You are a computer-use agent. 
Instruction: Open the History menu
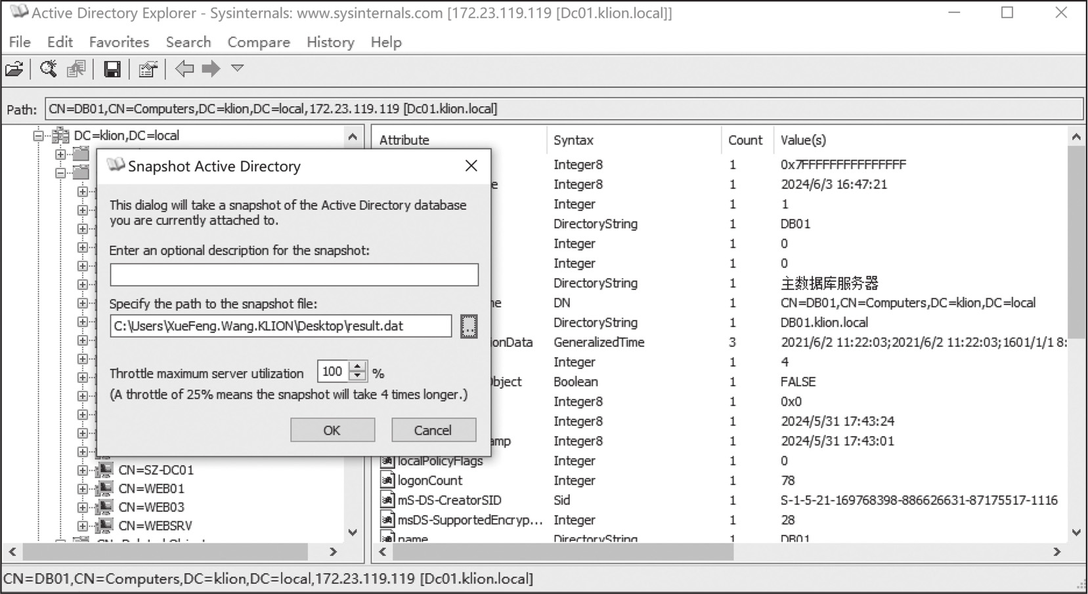click(x=330, y=42)
